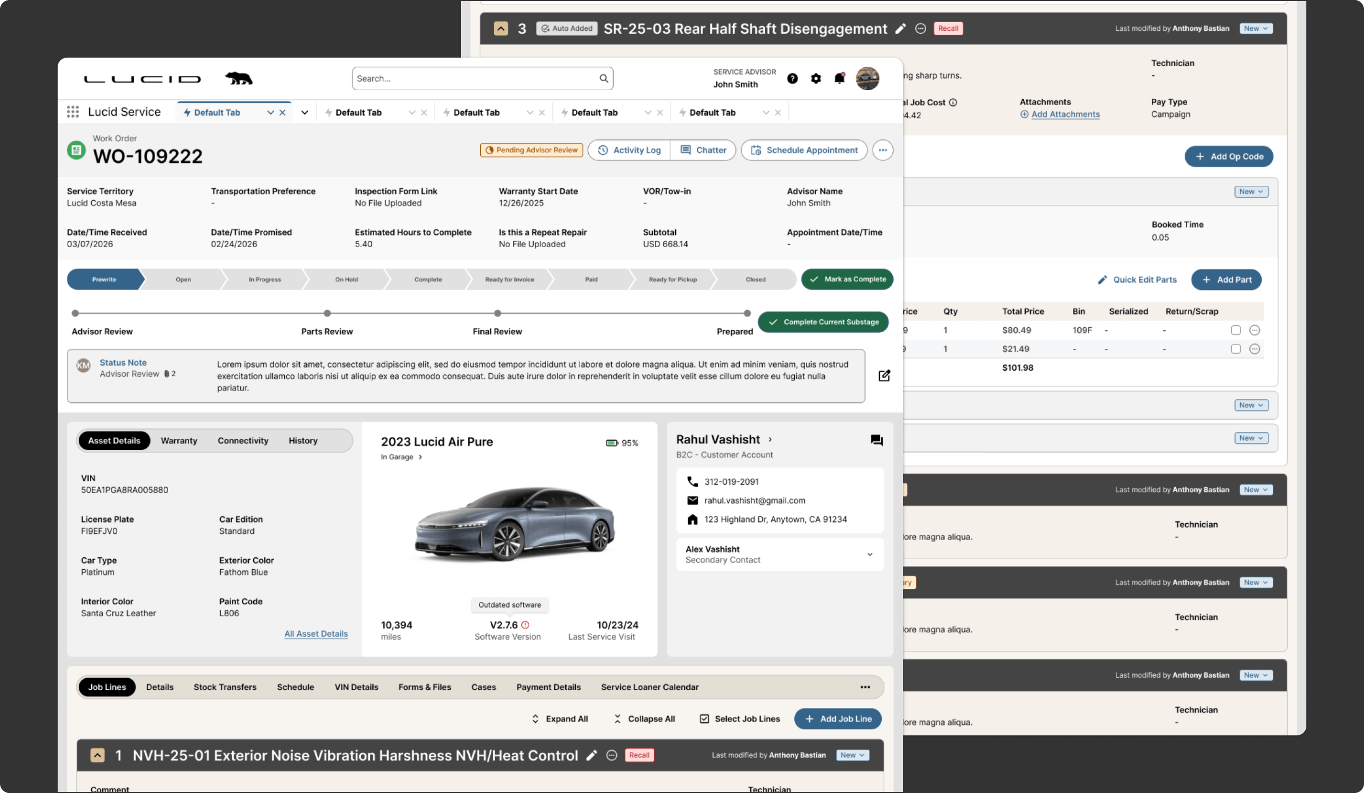1364x793 pixels.
Task: Open the All Asset Details link
Action: point(316,634)
